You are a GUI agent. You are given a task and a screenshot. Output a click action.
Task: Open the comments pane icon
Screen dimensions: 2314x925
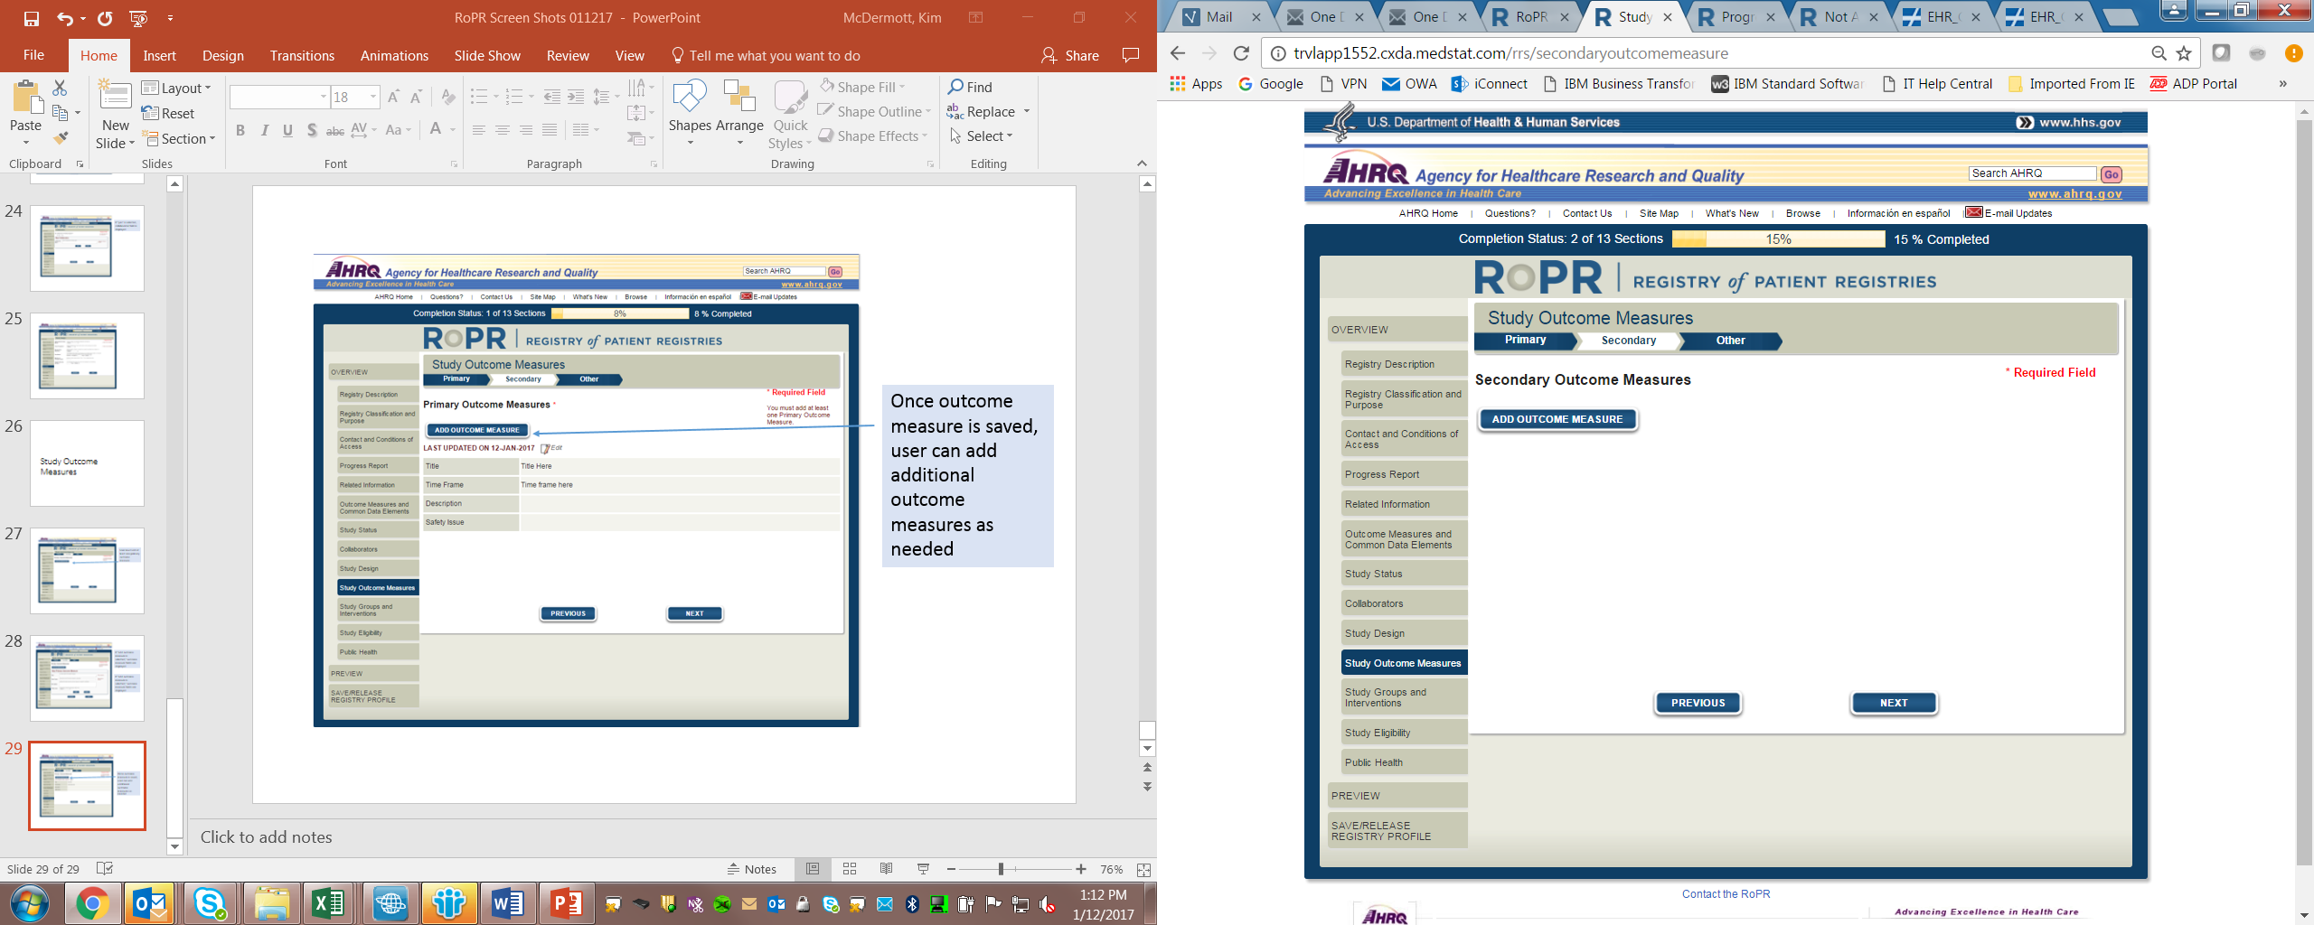coord(1131,55)
